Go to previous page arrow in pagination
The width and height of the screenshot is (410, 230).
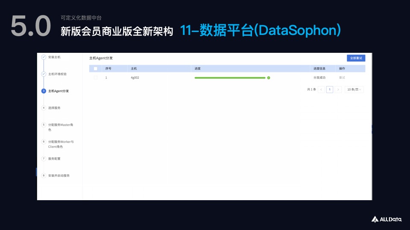(321, 89)
